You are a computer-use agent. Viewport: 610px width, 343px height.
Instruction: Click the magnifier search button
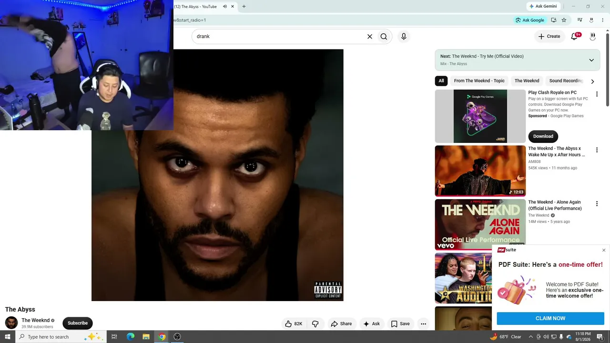(384, 36)
